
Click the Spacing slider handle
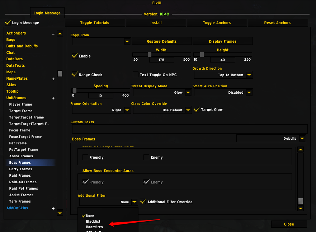tap(75, 91)
